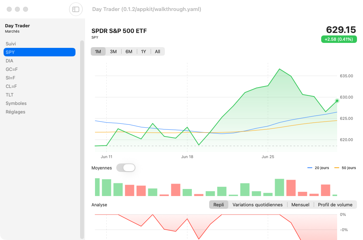The width and height of the screenshot is (363, 240).
Task: Click the 20 jours legend entry
Action: pyautogui.click(x=318, y=168)
